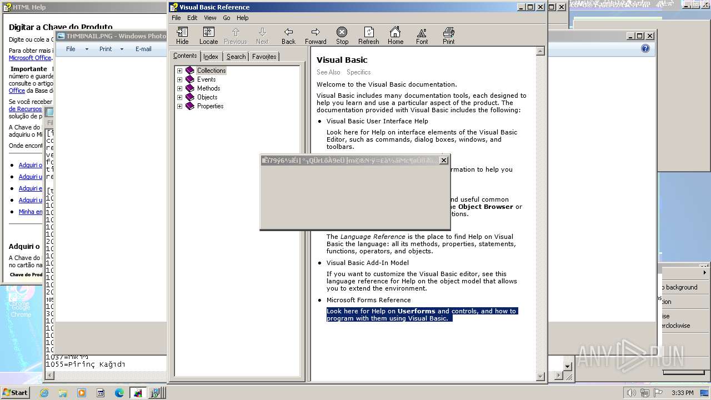
Task: Click Visual Basic User Interface Help text
Action: [377, 121]
